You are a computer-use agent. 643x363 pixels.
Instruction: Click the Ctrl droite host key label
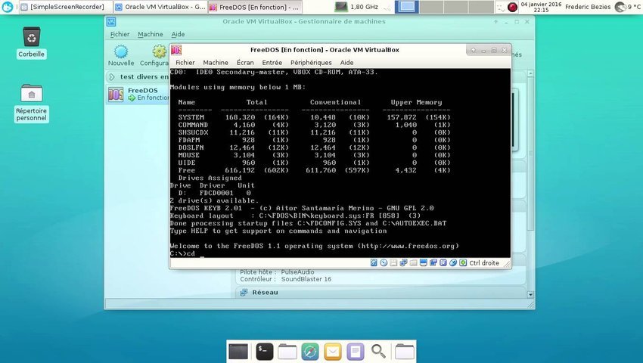pyautogui.click(x=484, y=263)
